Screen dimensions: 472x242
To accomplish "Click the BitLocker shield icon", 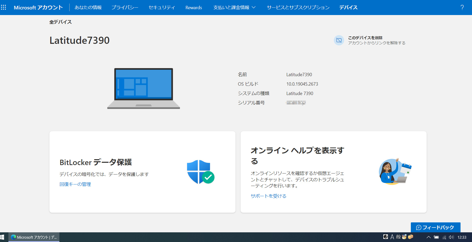I will pyautogui.click(x=201, y=172).
